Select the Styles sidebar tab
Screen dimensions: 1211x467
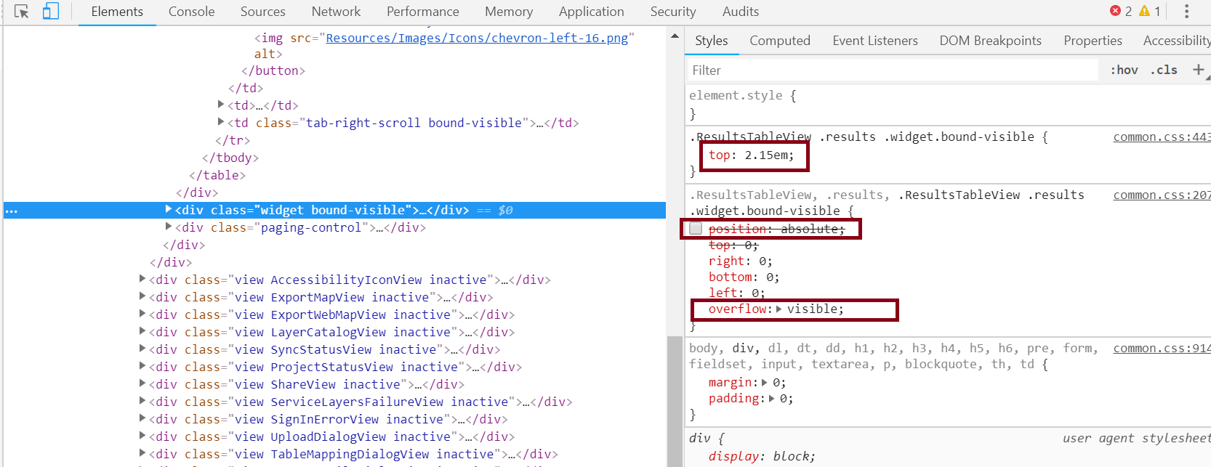coord(711,41)
